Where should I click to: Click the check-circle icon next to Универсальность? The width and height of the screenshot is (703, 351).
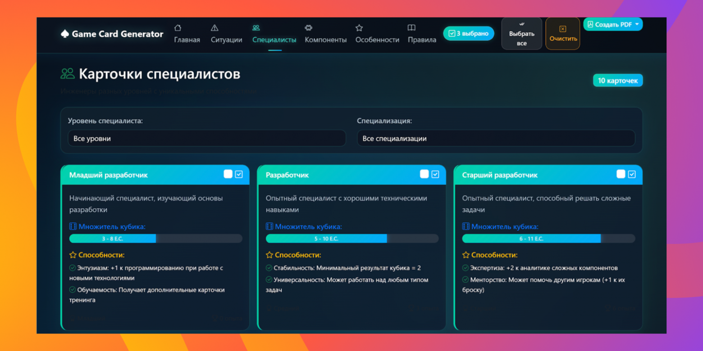click(x=269, y=280)
